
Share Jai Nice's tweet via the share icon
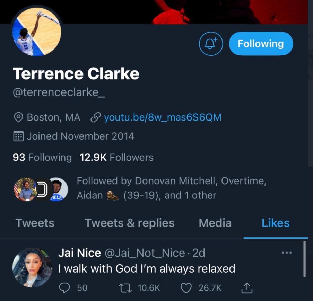click(247, 288)
